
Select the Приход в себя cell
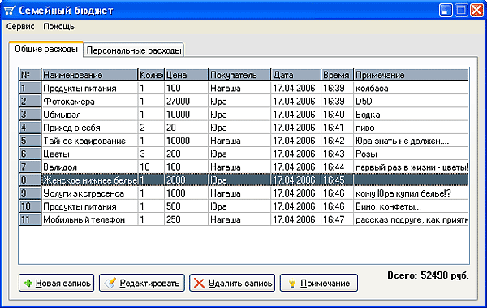[89, 128]
